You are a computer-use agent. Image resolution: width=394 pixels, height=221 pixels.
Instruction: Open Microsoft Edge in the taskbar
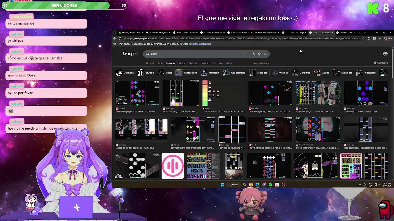pos(257,184)
